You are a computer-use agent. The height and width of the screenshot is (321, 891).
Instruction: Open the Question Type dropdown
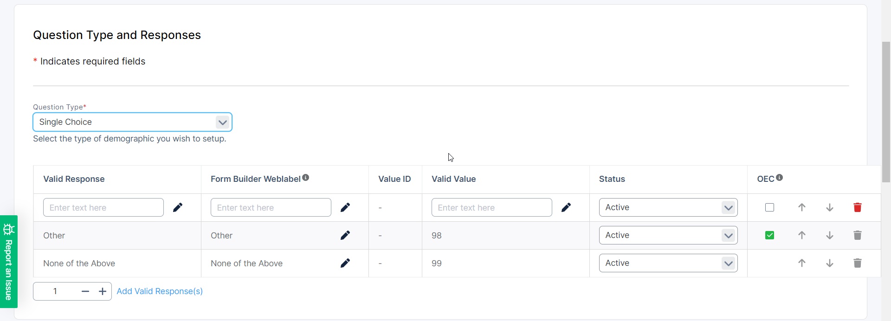(132, 122)
